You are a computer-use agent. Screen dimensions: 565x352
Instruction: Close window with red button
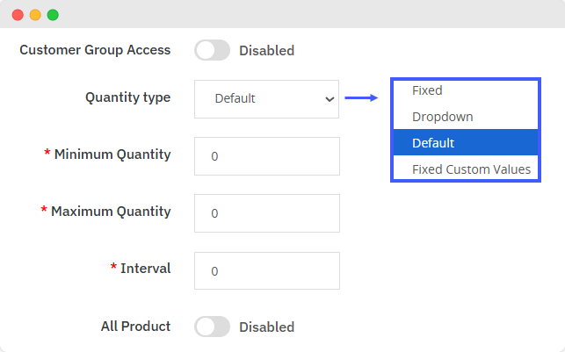coord(18,15)
